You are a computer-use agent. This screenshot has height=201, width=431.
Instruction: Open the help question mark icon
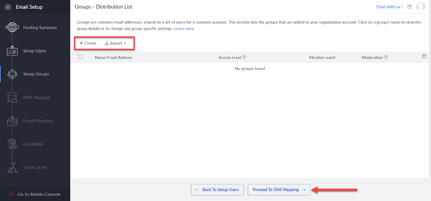point(409,7)
